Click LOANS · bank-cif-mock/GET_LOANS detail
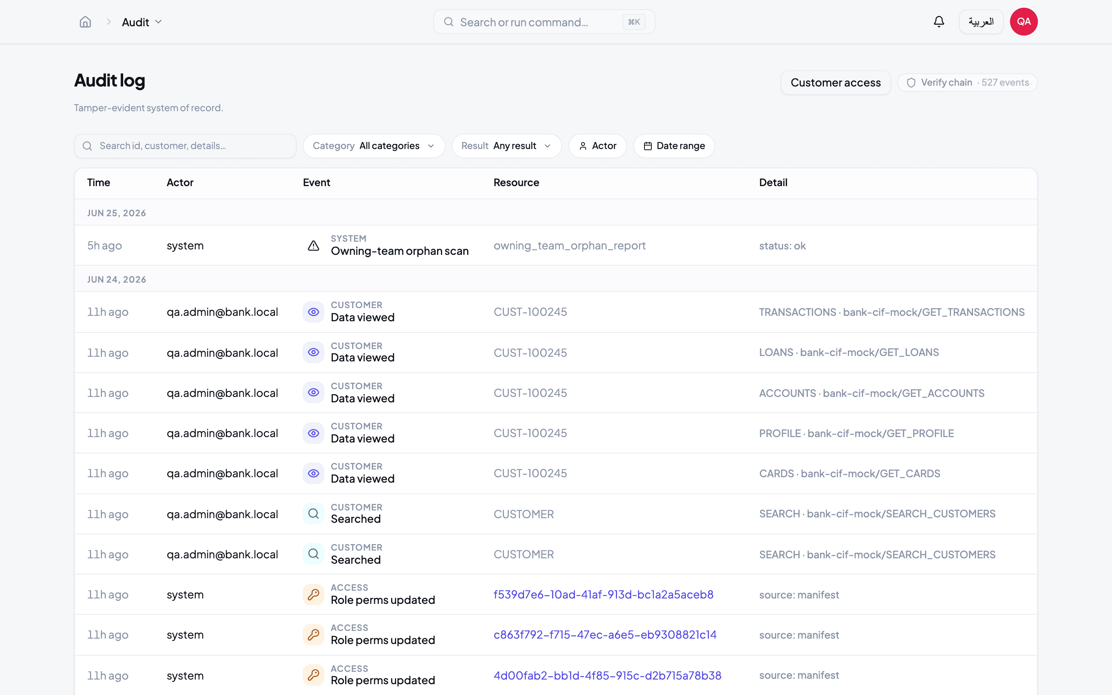Image resolution: width=1112 pixels, height=695 pixels. tap(849, 352)
